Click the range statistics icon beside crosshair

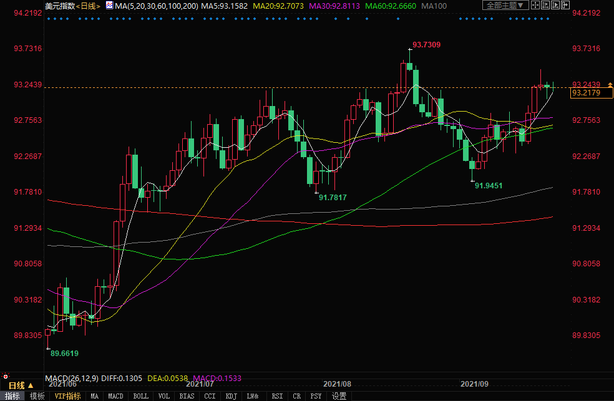[x=547, y=5]
